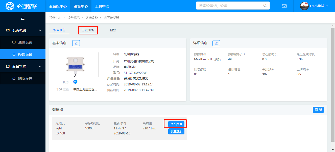Click the light sensor product thumbnail
This screenshot has height=152, width=335.
click(x=76, y=65)
